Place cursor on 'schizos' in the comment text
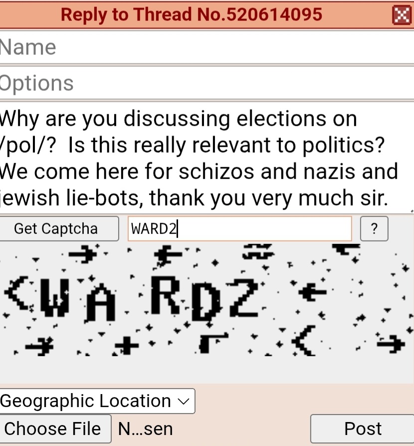Screen dimensions: 414x446 [216, 172]
